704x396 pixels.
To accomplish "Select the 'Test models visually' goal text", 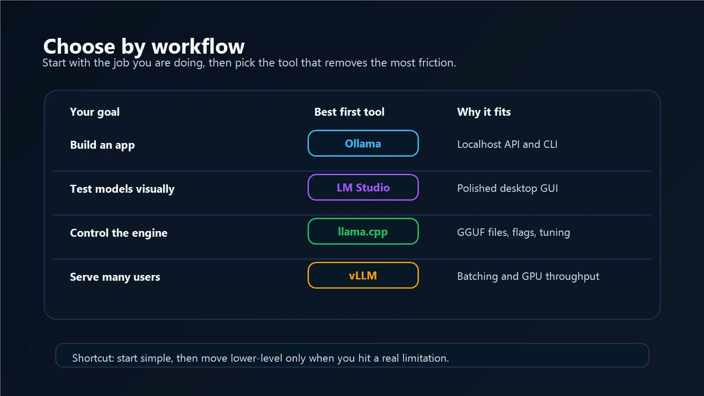I will pyautogui.click(x=122, y=189).
